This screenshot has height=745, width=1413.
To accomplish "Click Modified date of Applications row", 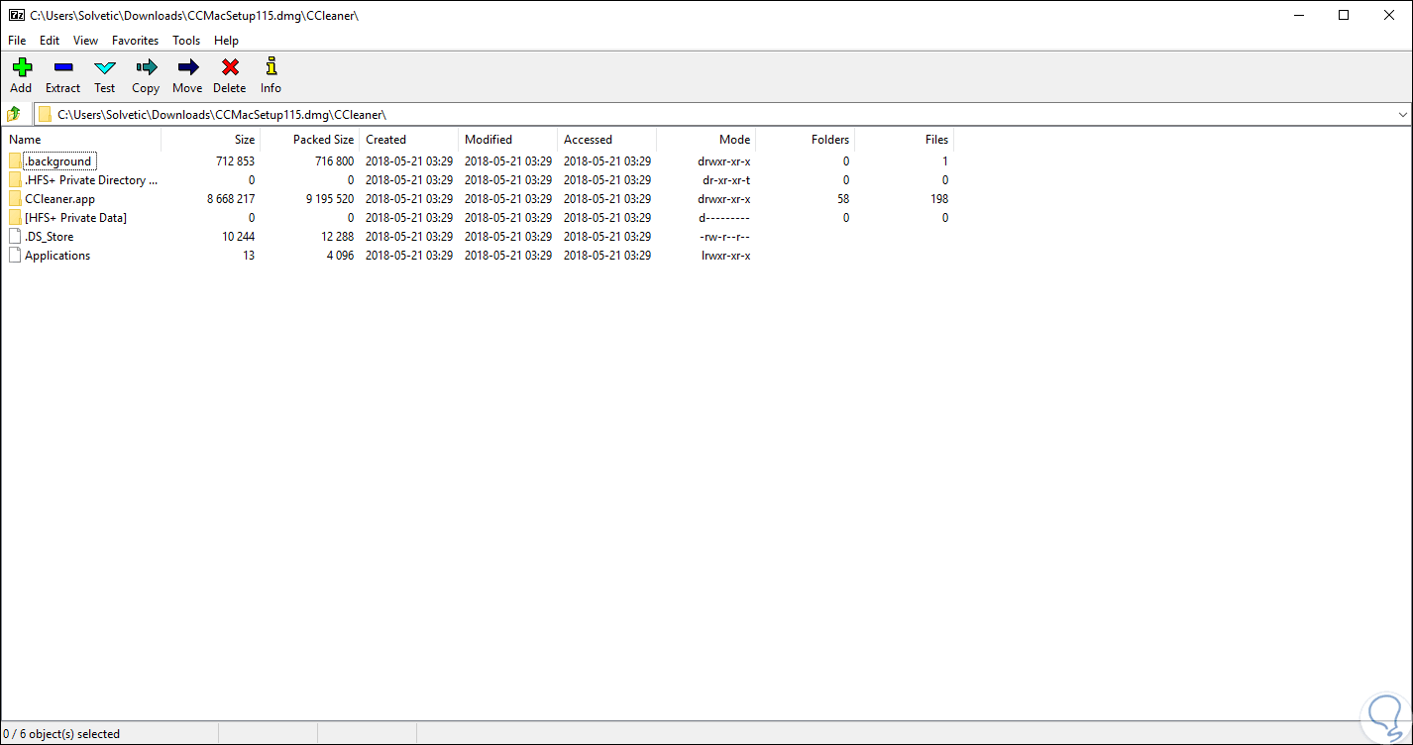I will 508,256.
